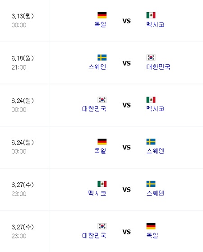Click Mexico flag in 6.24 00:00 match
The width and height of the screenshot is (203, 252).
pyautogui.click(x=151, y=100)
